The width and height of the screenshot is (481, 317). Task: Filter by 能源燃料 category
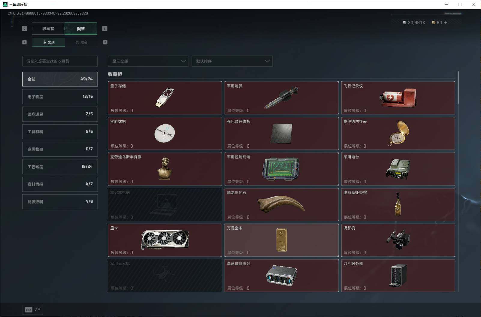[60, 202]
